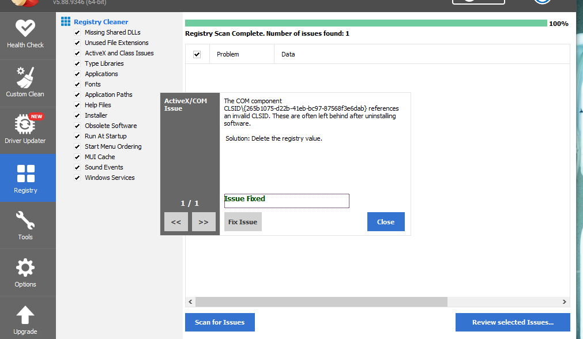
Task: Click the scrollbar right arrow
Action: click(x=565, y=302)
